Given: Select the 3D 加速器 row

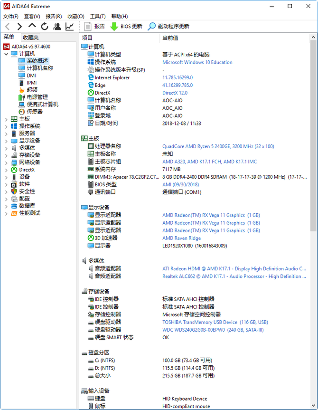Looking at the screenshot, I should (x=195, y=238).
